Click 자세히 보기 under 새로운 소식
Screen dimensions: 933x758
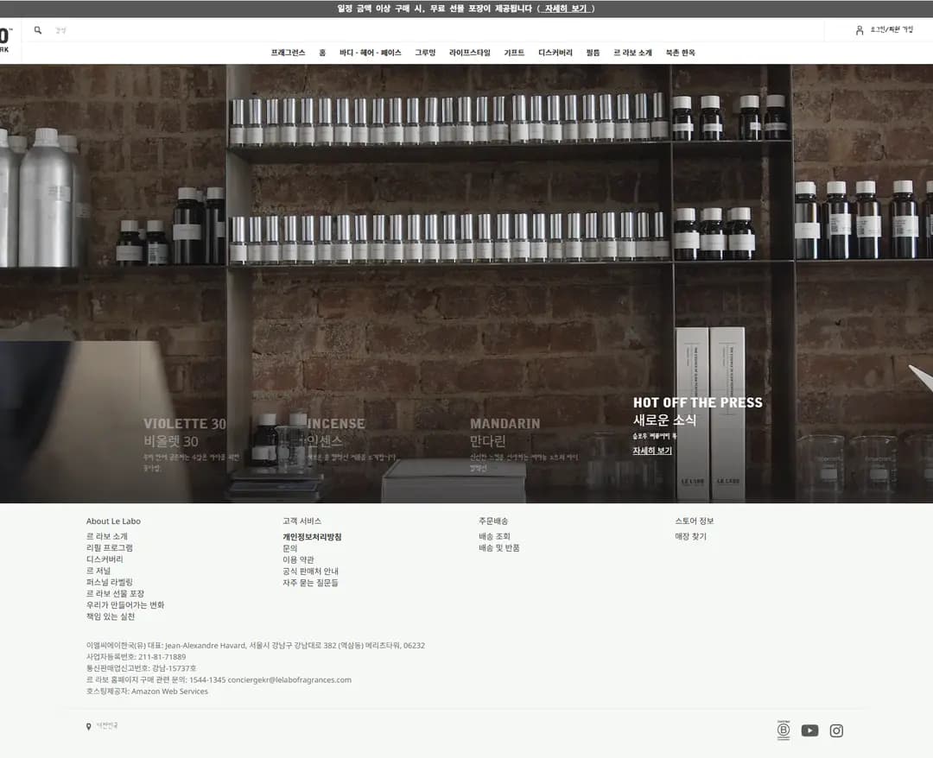point(652,451)
